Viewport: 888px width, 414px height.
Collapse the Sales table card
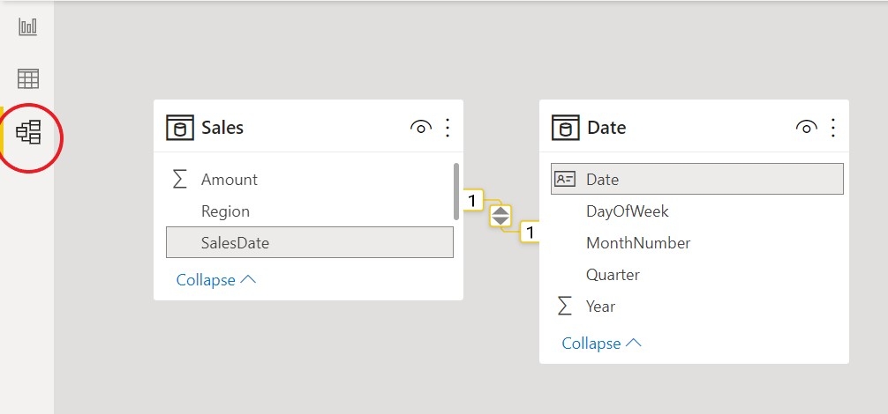(x=216, y=280)
